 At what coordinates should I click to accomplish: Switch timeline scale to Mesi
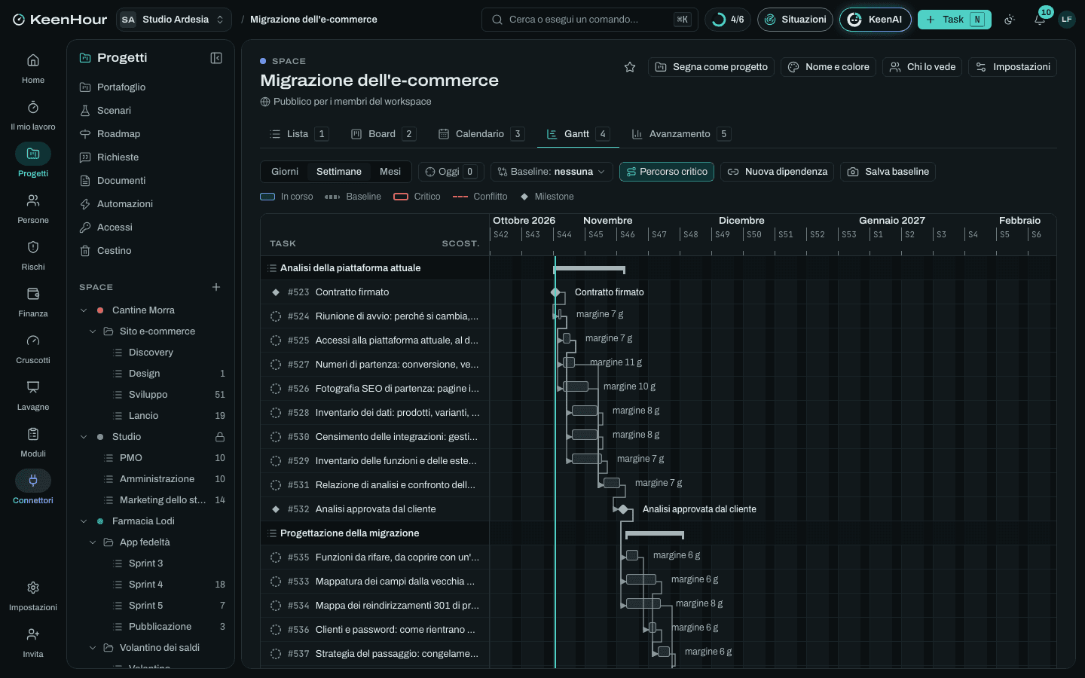point(390,172)
